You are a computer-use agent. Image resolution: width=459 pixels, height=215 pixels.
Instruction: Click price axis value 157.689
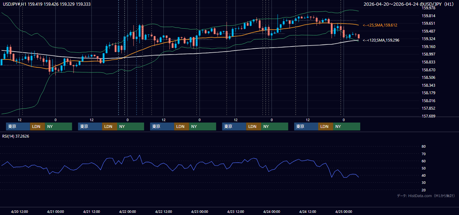(428, 116)
